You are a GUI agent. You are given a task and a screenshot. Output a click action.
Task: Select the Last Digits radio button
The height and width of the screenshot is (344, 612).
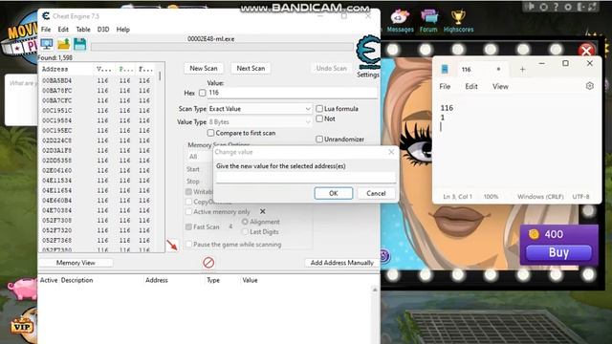[245, 231]
